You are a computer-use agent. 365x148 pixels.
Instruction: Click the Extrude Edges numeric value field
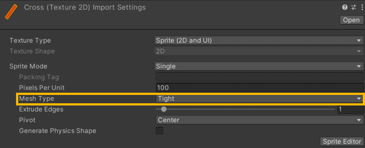coord(350,109)
